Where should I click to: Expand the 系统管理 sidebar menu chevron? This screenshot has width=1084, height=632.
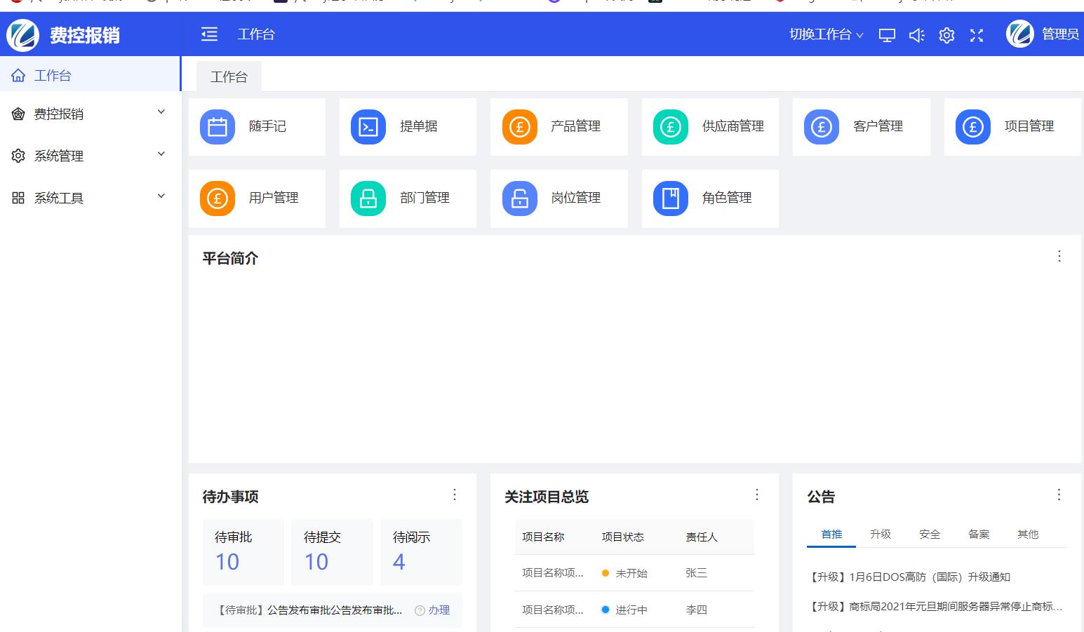tap(161, 154)
